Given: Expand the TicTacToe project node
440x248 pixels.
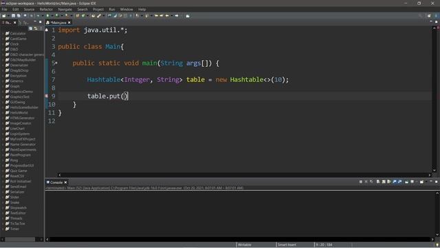Looking at the screenshot, I should coord(3,223).
